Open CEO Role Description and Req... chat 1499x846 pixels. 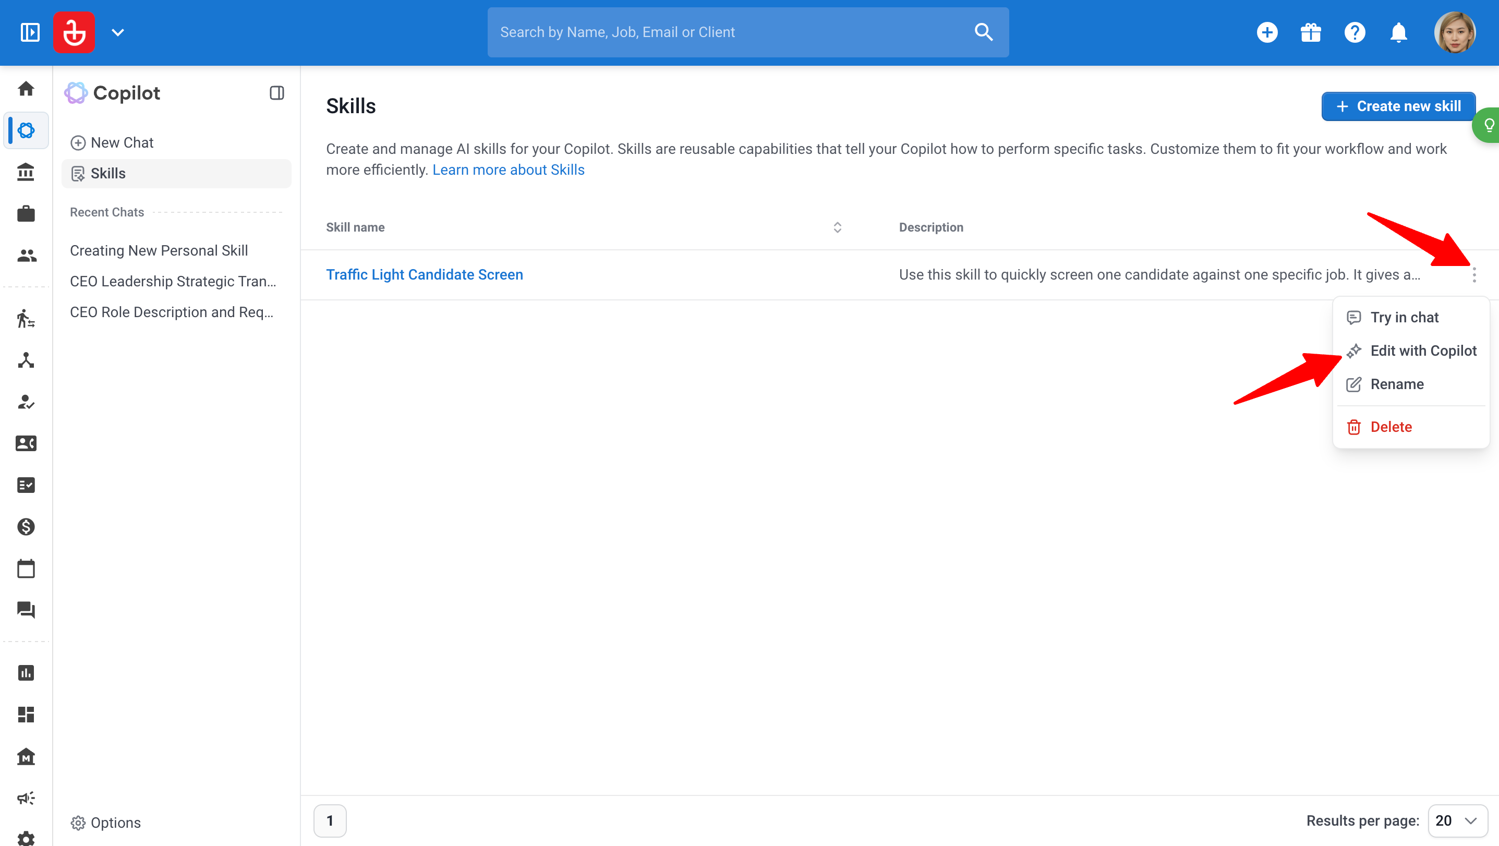coord(172,312)
